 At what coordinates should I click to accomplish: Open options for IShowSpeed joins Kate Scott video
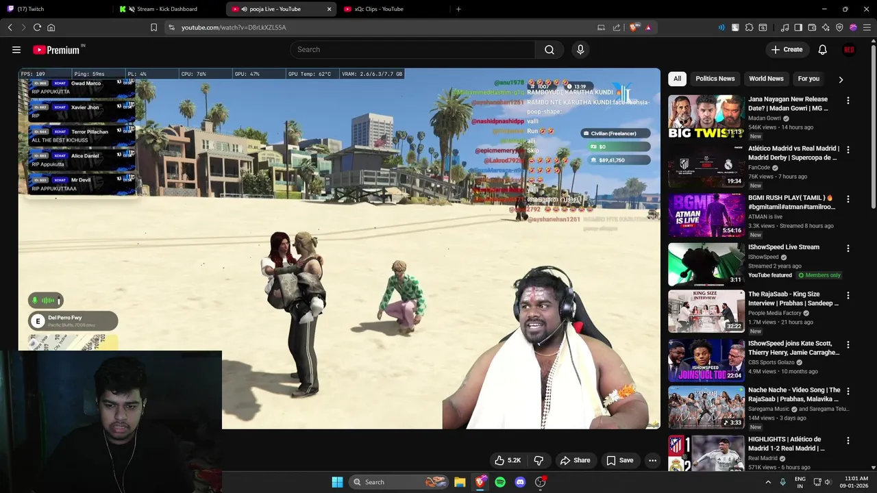[x=848, y=345]
